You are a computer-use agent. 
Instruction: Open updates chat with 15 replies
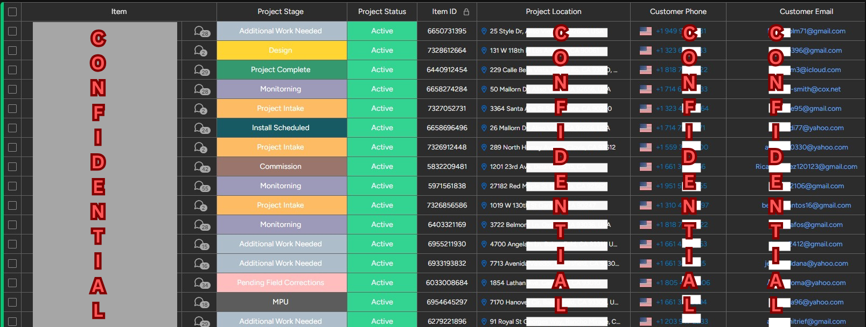pyautogui.click(x=201, y=244)
